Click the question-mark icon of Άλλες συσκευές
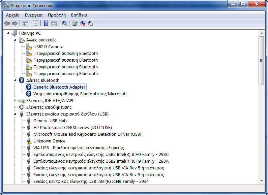This screenshot has width=268, height=195. (22, 40)
